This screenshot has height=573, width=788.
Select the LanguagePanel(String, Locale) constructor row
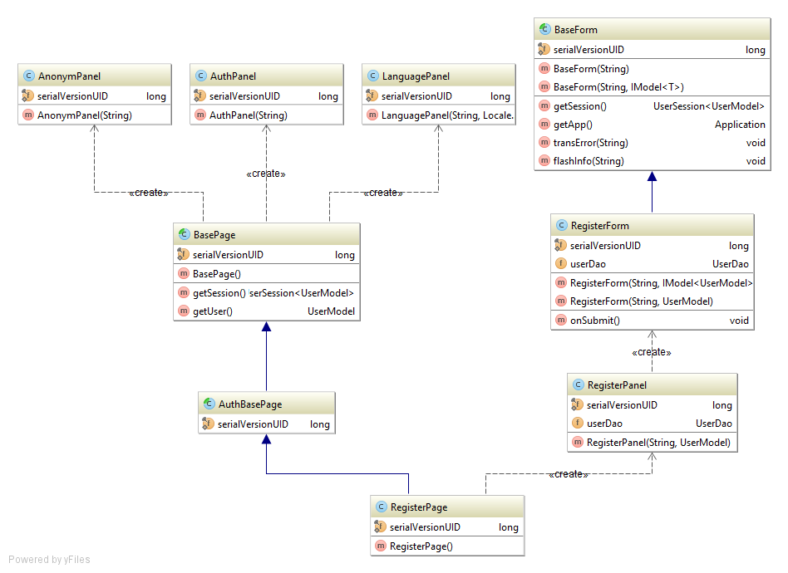(446, 115)
